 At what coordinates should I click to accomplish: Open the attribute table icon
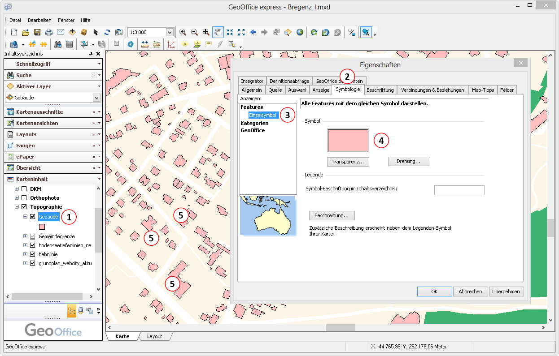pos(70,44)
